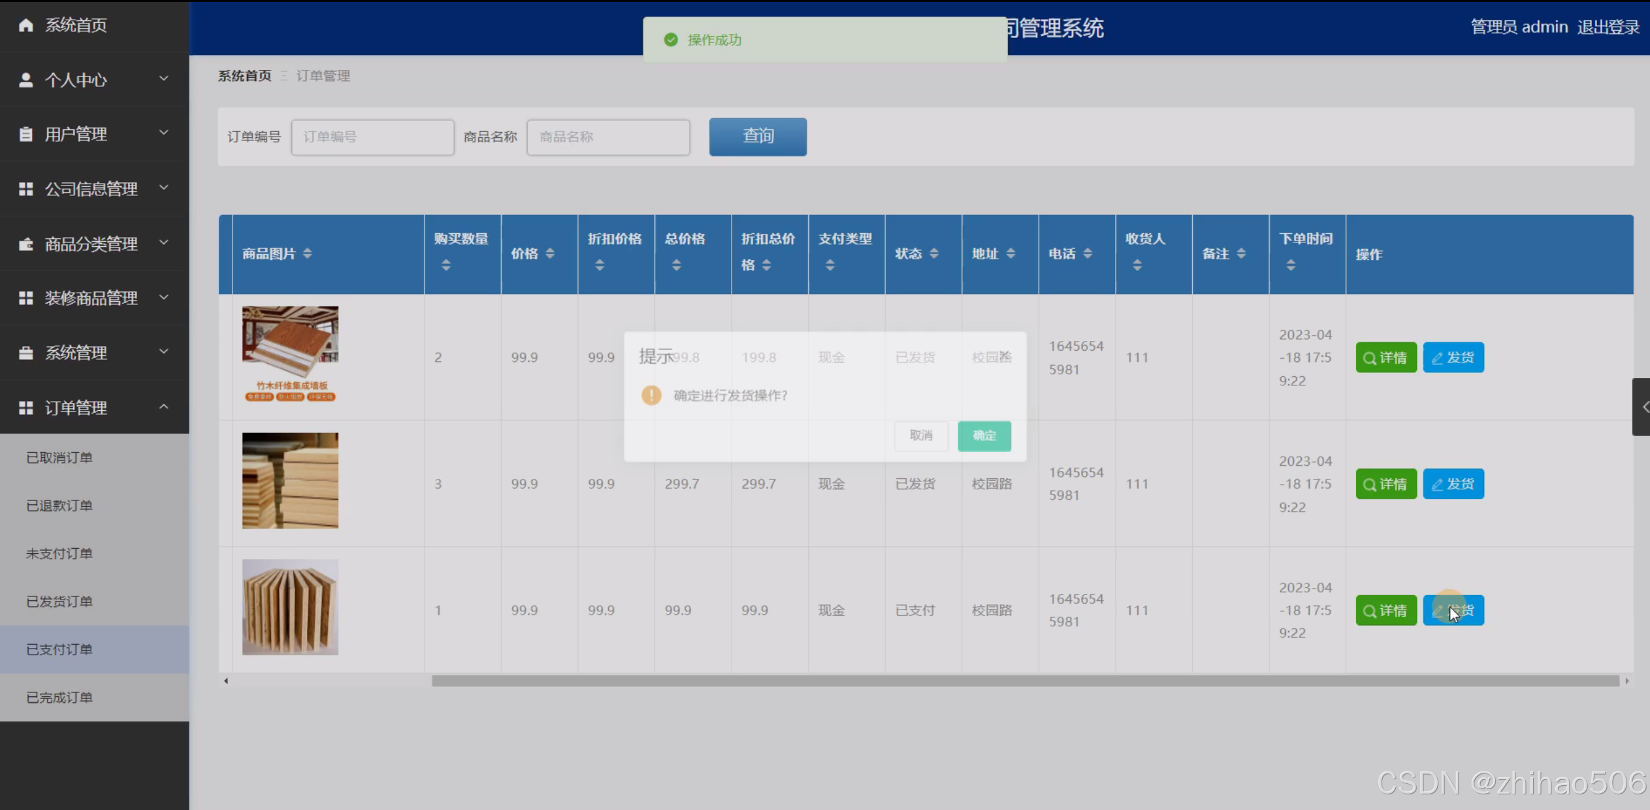Click the home icon beside 系统首页
This screenshot has width=1650, height=810.
[x=25, y=25]
